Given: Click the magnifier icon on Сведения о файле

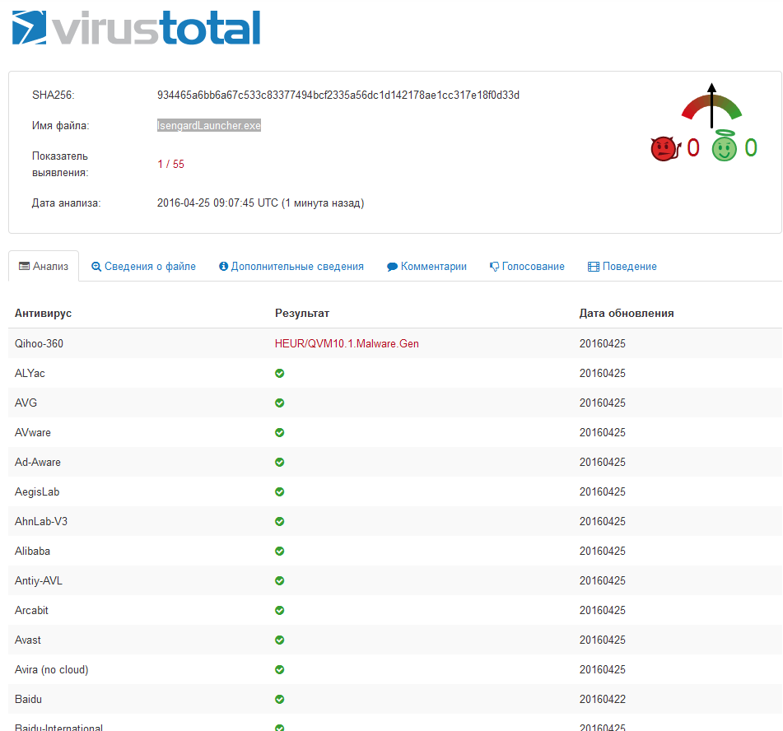Looking at the screenshot, I should click(x=96, y=267).
